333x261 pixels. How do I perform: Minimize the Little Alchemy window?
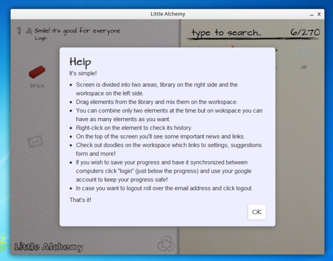311,14
